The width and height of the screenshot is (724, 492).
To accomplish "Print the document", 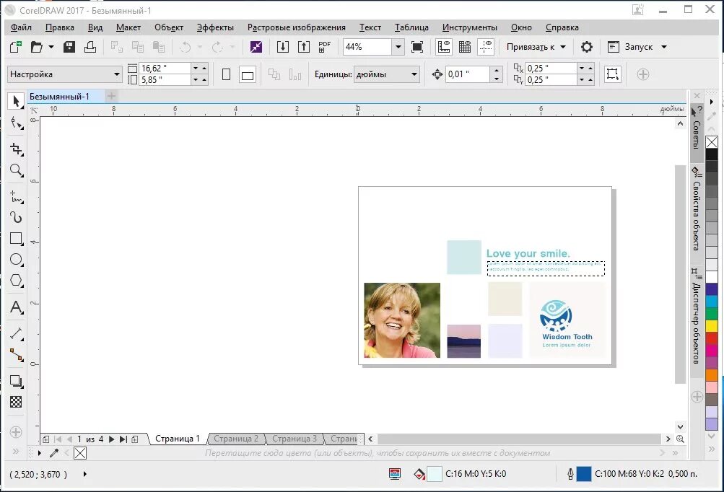I will [x=90, y=47].
